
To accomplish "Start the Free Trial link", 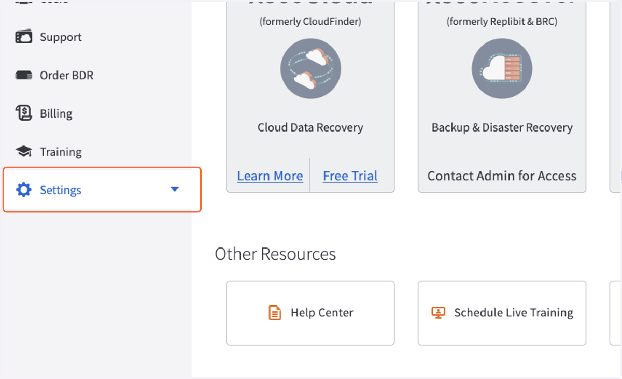I will (x=350, y=176).
